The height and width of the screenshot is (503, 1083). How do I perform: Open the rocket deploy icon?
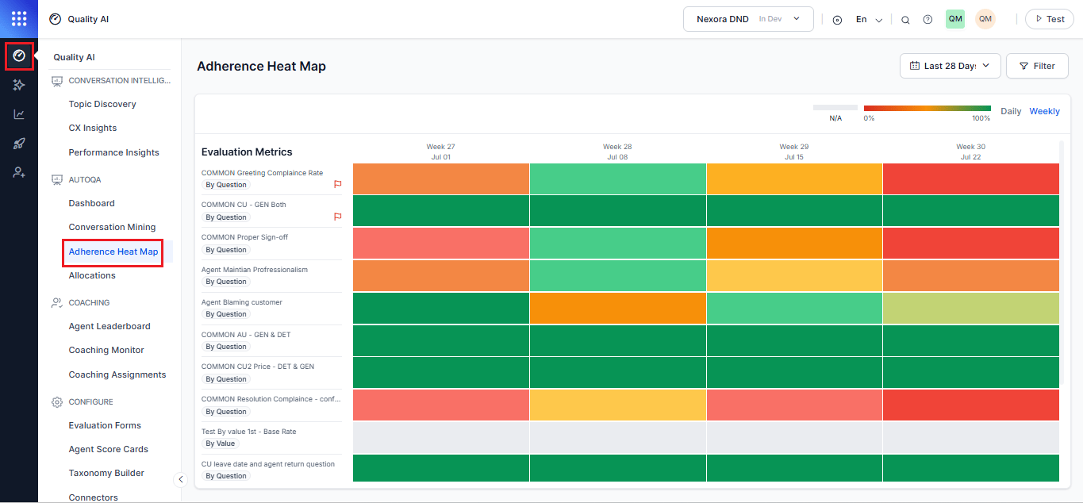19,144
